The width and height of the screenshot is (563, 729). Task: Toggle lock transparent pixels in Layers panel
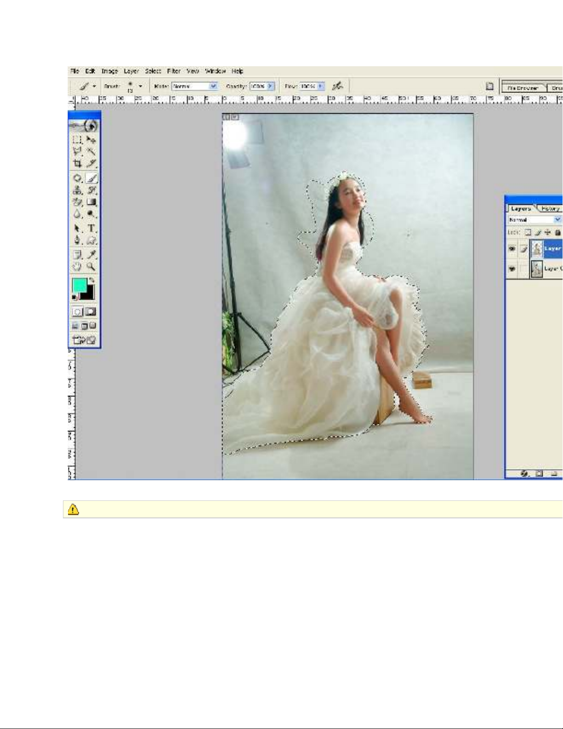pyautogui.click(x=528, y=233)
